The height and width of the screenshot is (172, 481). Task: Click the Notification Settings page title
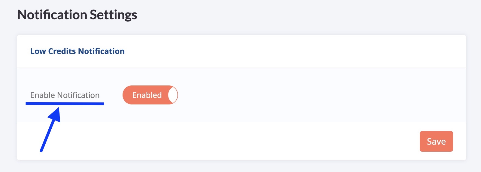tap(77, 15)
